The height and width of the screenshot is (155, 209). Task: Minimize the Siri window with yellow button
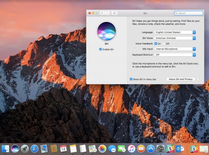coord(93,13)
